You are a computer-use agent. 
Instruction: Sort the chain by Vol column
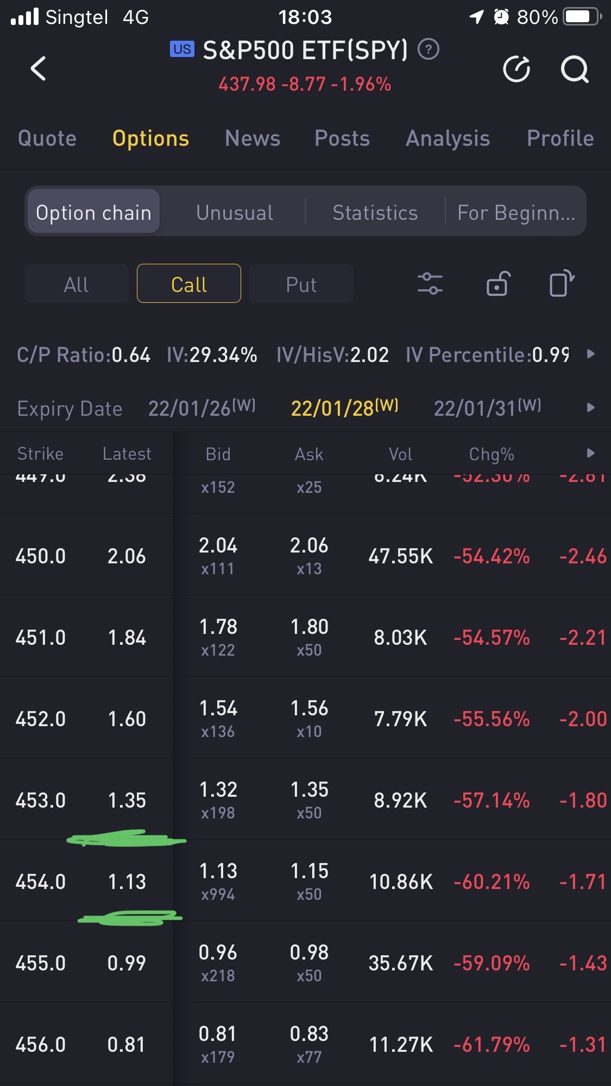[x=400, y=454]
